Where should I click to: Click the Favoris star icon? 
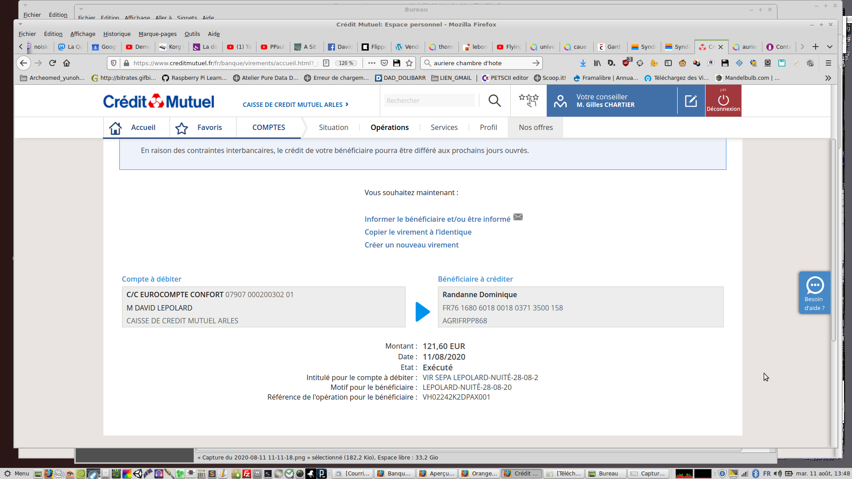(x=181, y=128)
